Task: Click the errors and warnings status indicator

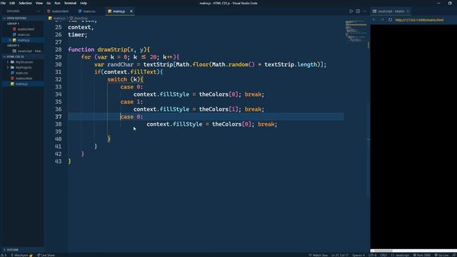Action: click(4, 255)
